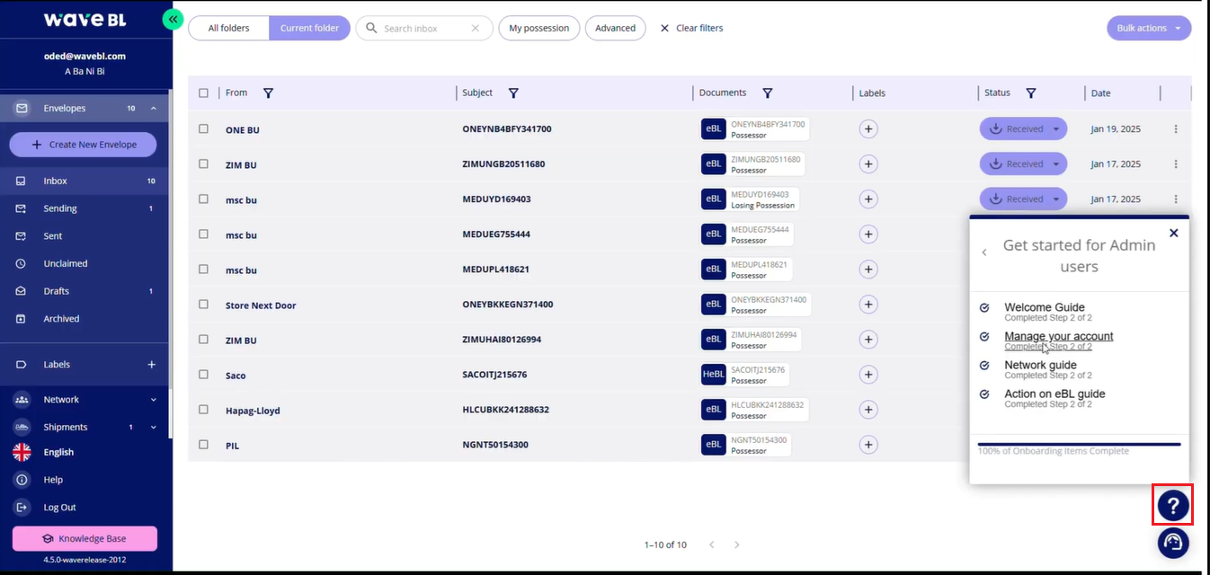Open filter for From column
The image size is (1210, 575).
point(268,93)
